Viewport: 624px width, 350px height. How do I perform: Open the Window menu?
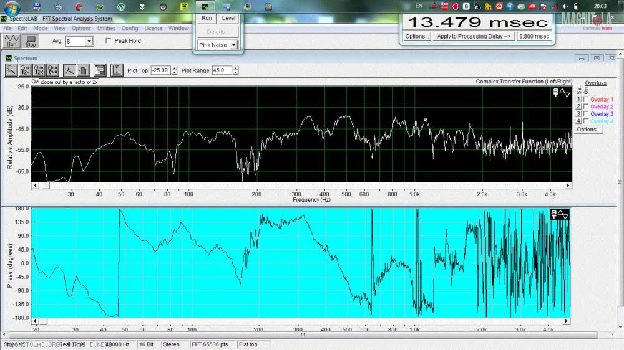click(x=178, y=28)
